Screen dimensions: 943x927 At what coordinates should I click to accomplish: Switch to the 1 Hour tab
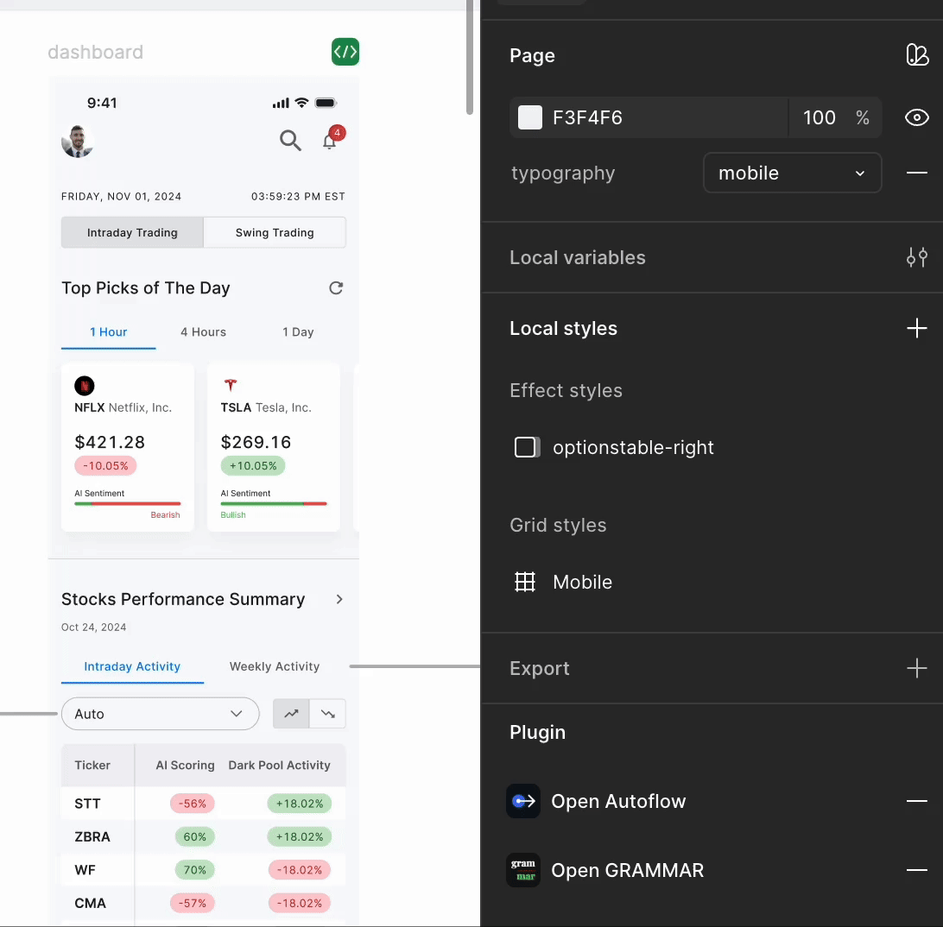coord(108,331)
